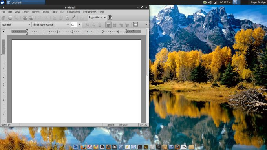This screenshot has height=150, width=267.
Task: Open the Format menu
Action: [x=36, y=12]
